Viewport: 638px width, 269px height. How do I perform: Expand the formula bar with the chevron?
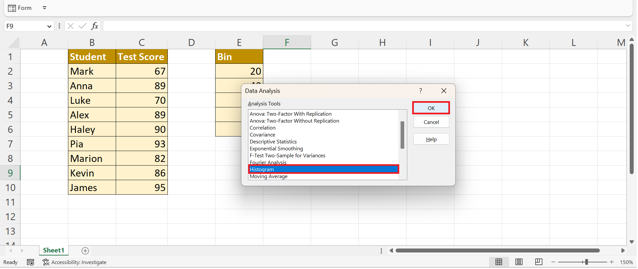click(628, 26)
